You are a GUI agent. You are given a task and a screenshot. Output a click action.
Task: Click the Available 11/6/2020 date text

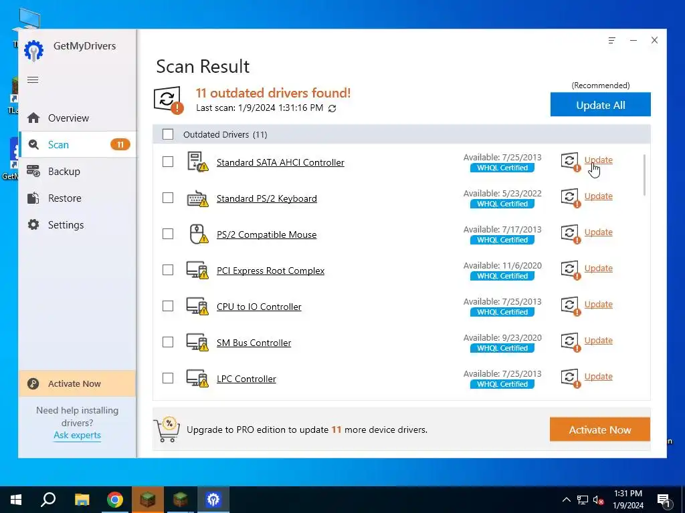(502, 265)
